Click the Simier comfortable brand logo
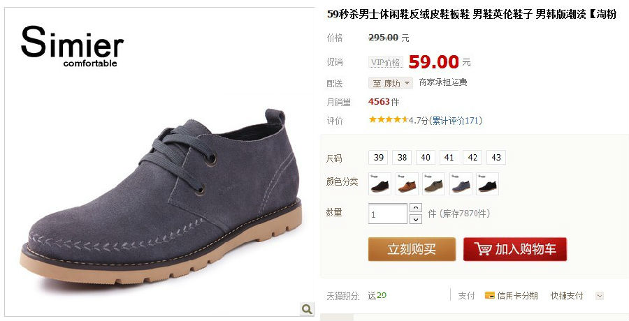This screenshot has height=321, width=629. 72,46
